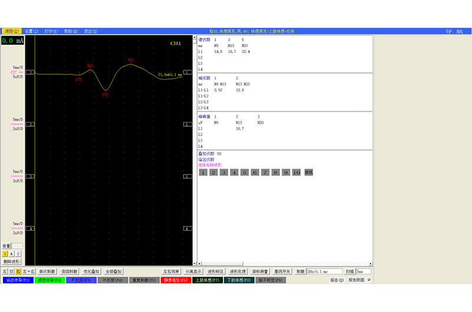This screenshot has height=312, width=472.
Task: Open the 打印 menu
Action: (51, 31)
